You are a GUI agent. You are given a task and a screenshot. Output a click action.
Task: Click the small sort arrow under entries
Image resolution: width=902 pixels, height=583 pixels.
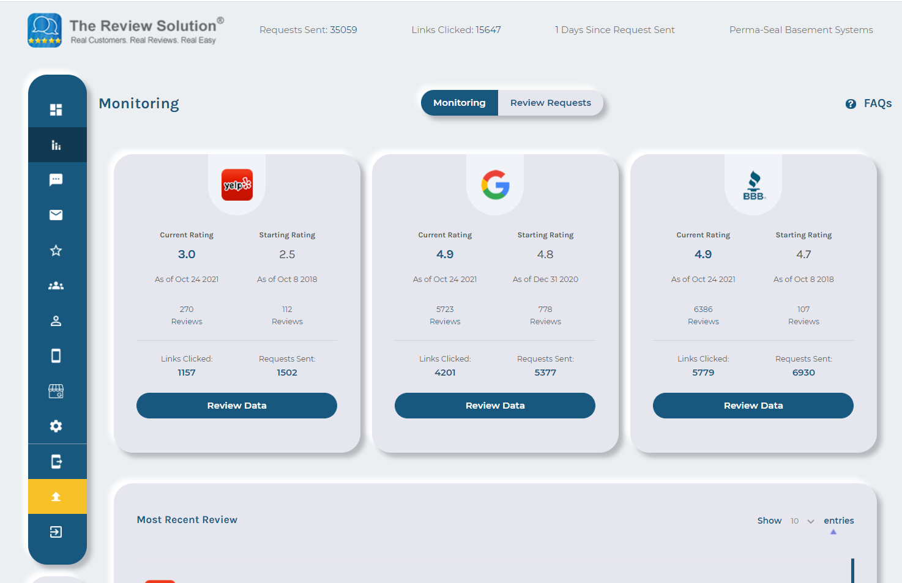(833, 532)
